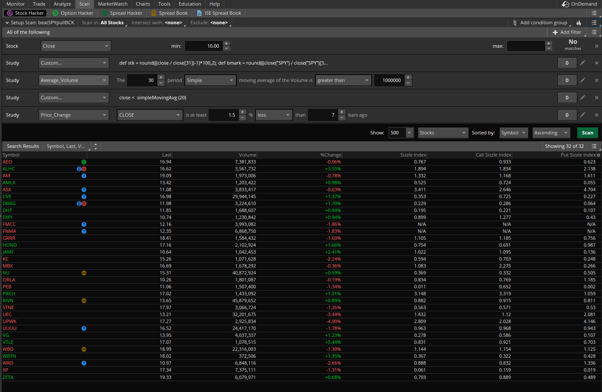Screen dimensions: 602x392
Task: Edit the SimpleMovingAvg custom study with pencil icon
Action: point(582,98)
